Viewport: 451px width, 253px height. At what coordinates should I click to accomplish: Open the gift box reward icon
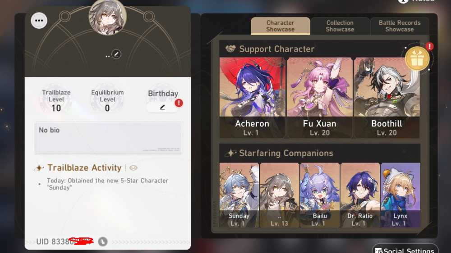tap(417, 59)
